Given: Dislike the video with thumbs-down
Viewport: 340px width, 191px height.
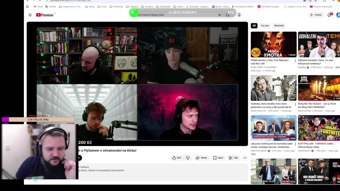Looking at the screenshot, I should pyautogui.click(x=188, y=158).
